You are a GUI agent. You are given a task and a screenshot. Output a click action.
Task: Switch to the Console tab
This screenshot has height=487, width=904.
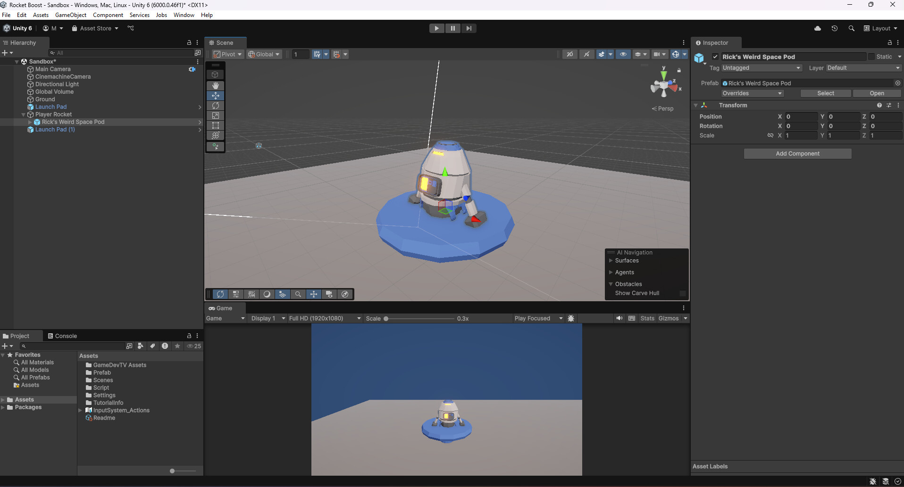63,336
